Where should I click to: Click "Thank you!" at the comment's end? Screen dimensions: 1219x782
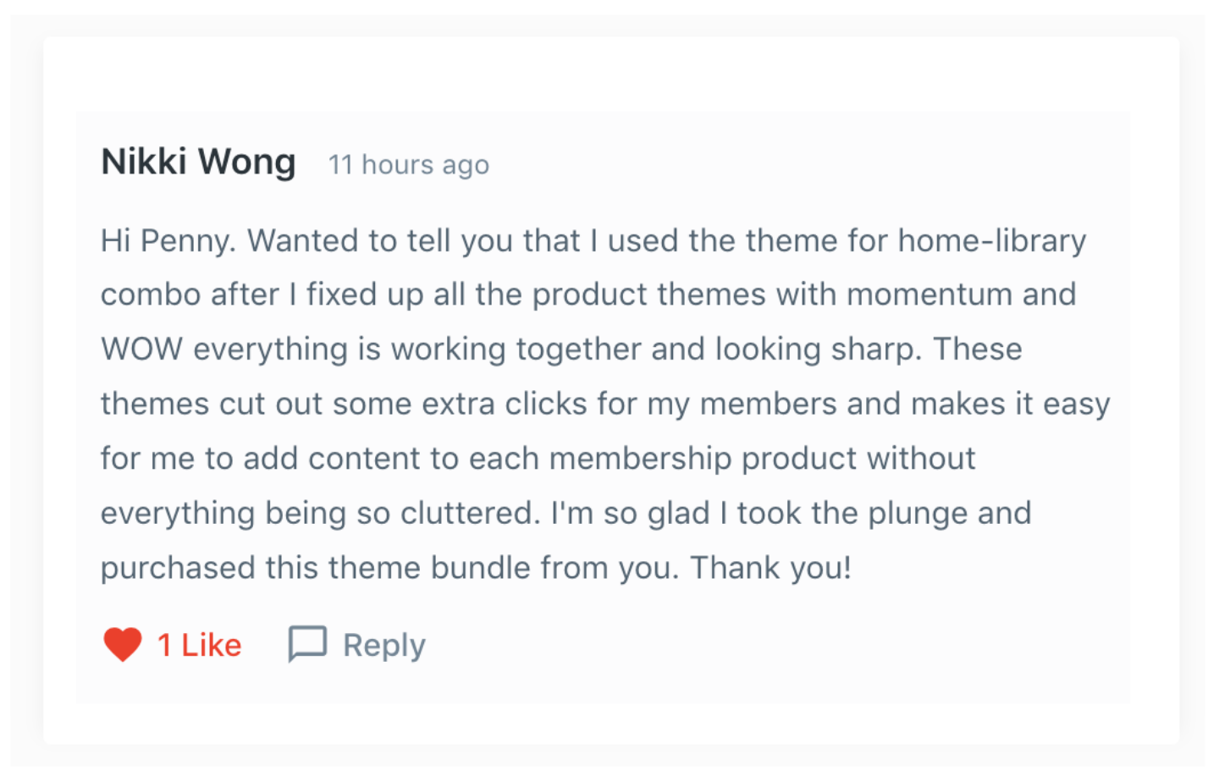tap(770, 568)
